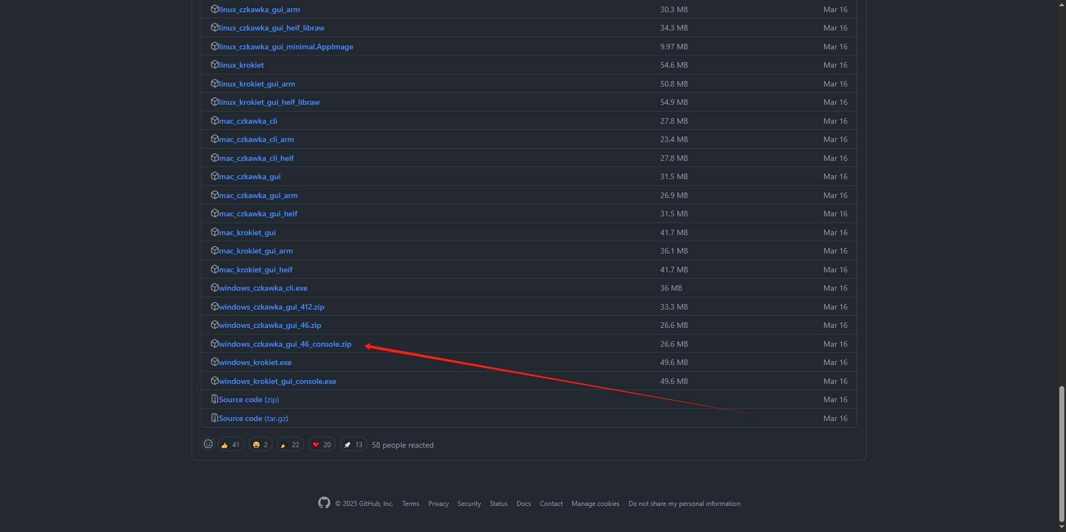Click the 54.6 MB size value
The height and width of the screenshot is (532, 1066).
tap(674, 65)
